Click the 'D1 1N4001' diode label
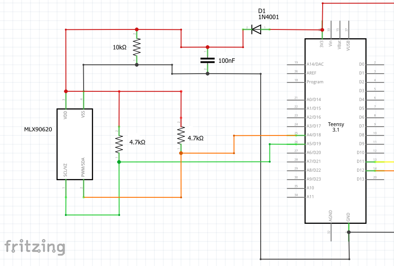The width and height of the screenshot is (394, 266). (x=269, y=14)
